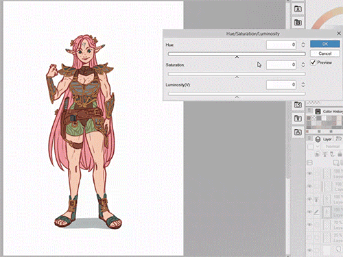Hide the second layer via its eye icon
The width and height of the screenshot is (343, 257).
(309, 186)
